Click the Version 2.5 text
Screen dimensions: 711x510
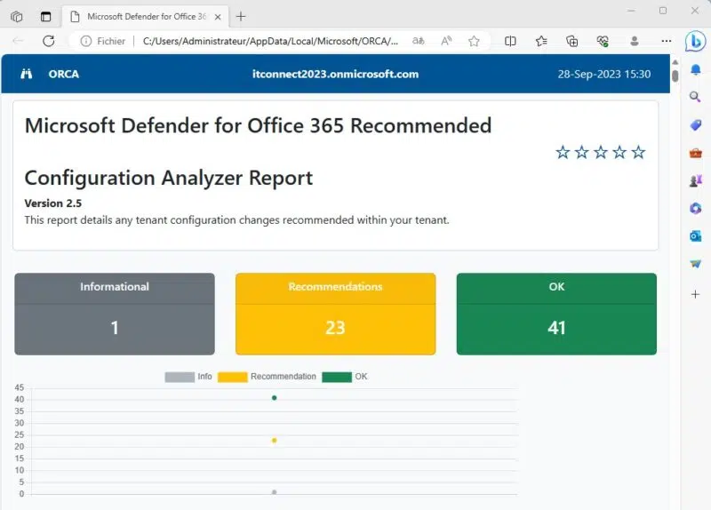[x=53, y=203]
